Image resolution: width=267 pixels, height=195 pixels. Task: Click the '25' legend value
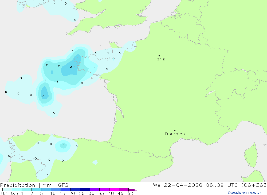coord(82,193)
